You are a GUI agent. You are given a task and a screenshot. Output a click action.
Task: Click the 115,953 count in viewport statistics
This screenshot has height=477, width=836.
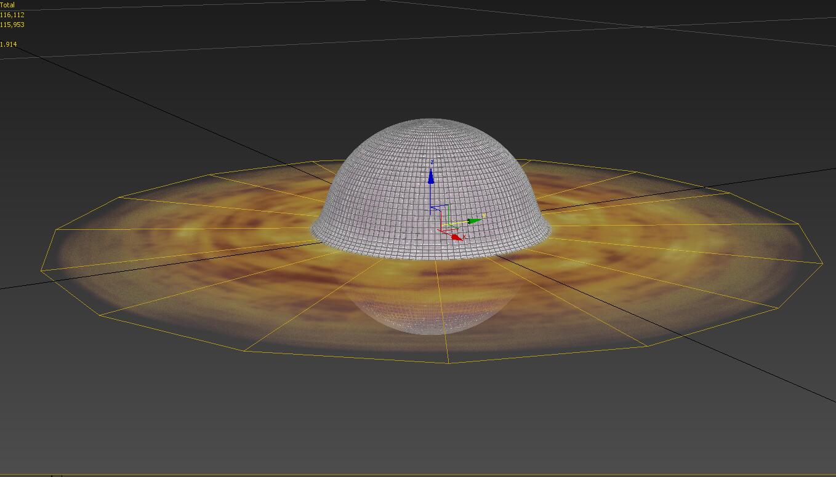pos(12,25)
